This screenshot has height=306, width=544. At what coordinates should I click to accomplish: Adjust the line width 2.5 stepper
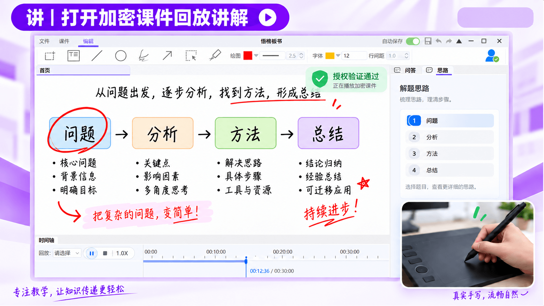click(x=301, y=56)
